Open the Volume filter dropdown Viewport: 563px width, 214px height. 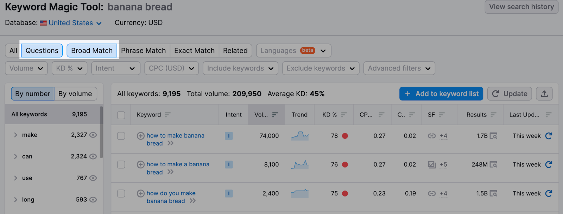26,68
